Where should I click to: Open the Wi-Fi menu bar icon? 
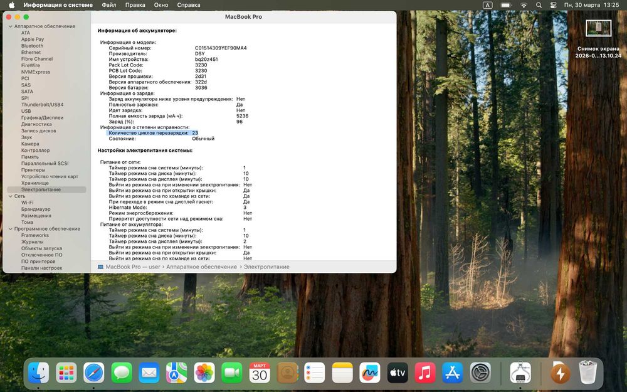coord(524,5)
